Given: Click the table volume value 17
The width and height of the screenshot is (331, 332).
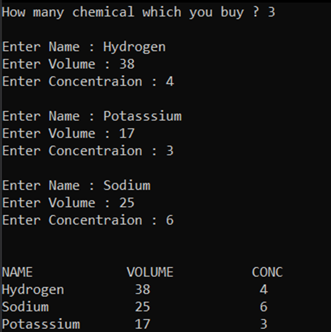Looking at the screenshot, I should coord(142,324).
